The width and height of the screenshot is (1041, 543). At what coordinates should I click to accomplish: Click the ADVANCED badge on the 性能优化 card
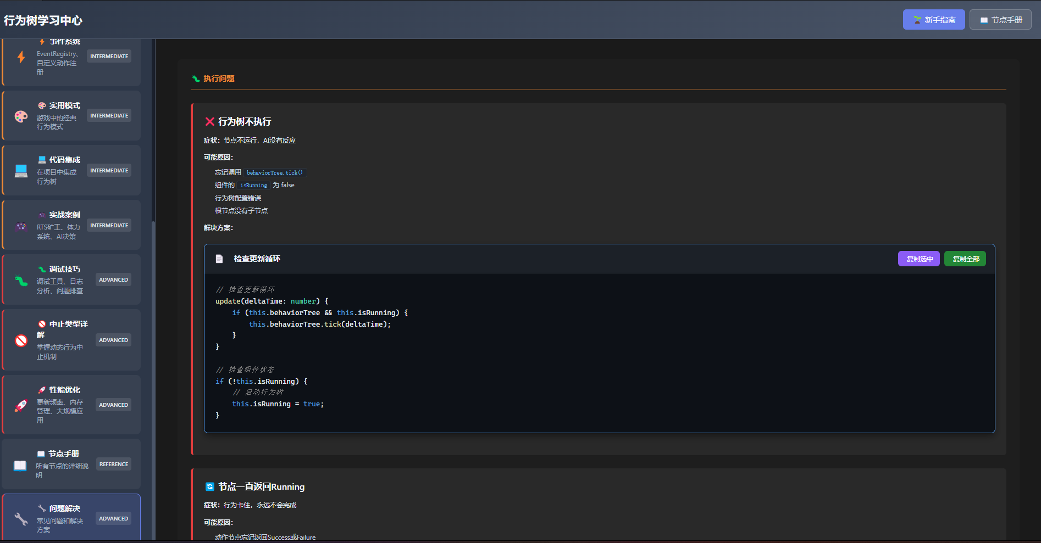[114, 405]
